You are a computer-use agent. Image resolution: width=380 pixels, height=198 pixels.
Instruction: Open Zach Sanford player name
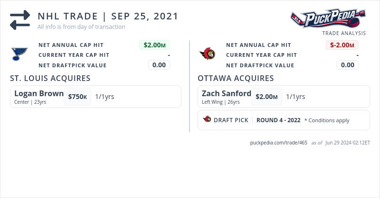tap(226, 93)
